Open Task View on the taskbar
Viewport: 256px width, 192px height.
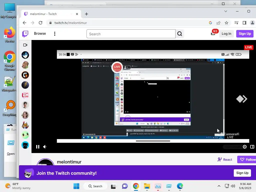(x=113, y=186)
